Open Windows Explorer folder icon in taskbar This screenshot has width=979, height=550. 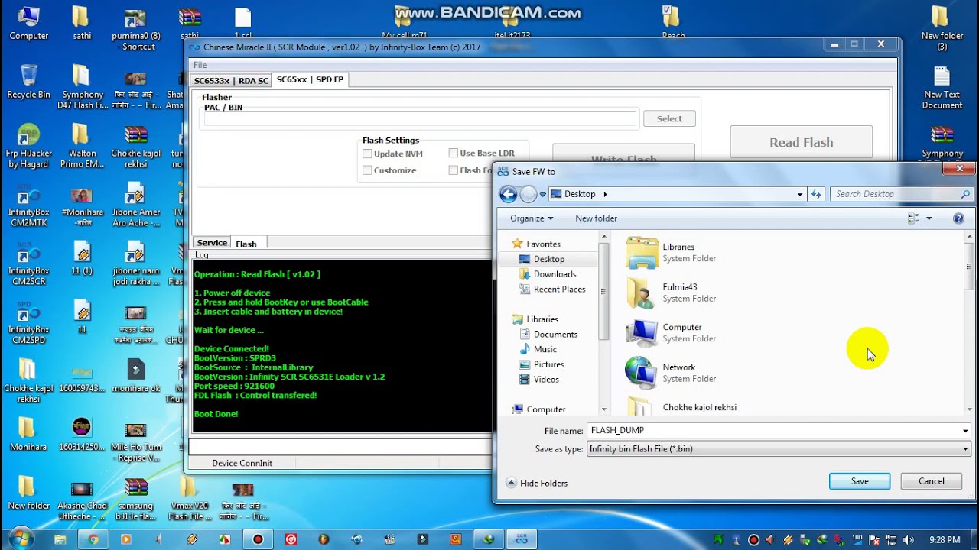pos(60,539)
